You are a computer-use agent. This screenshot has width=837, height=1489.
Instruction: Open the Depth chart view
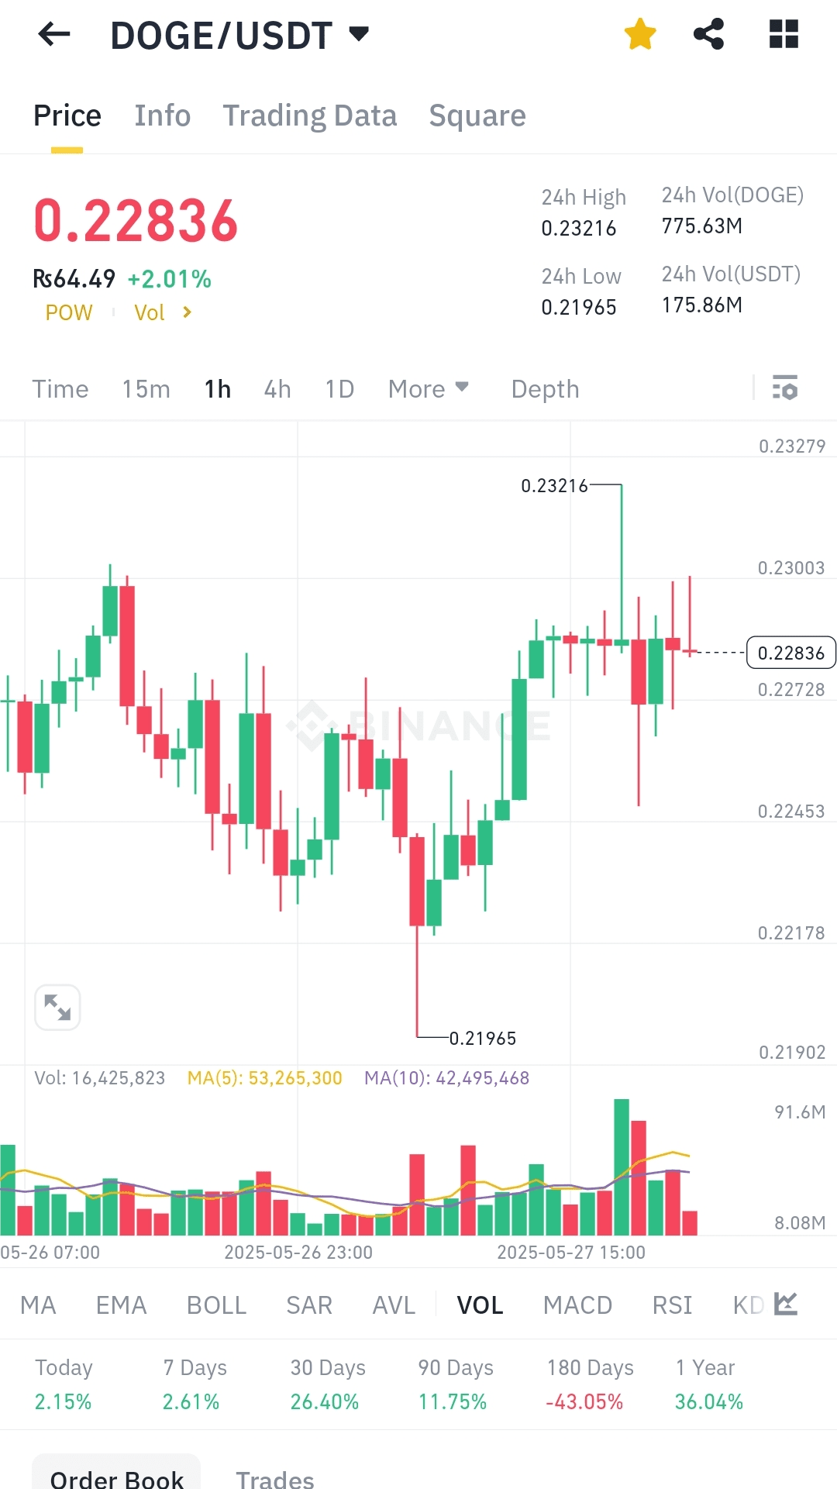click(x=545, y=388)
